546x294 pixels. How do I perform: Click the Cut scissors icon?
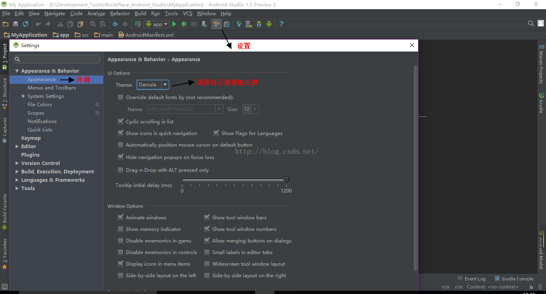coord(60,24)
